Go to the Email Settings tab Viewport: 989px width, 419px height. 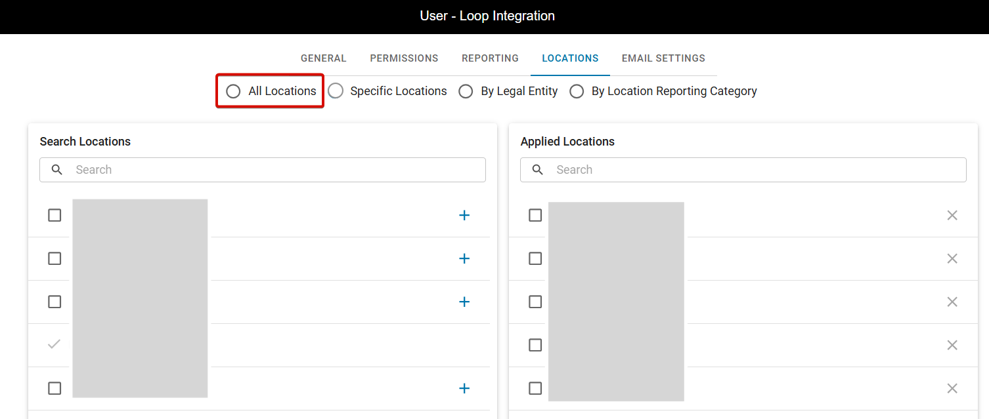pyautogui.click(x=663, y=58)
